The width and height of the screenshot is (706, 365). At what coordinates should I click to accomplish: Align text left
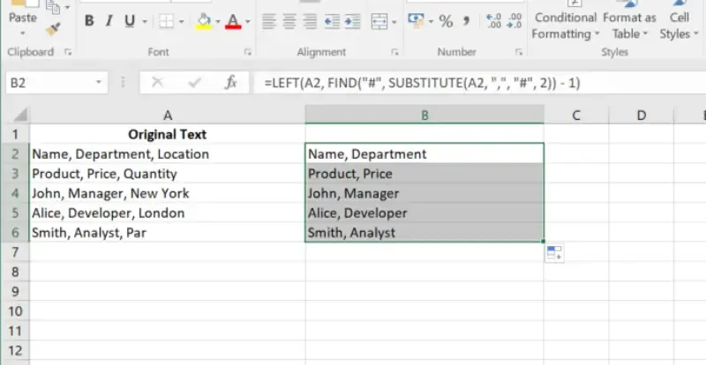point(269,20)
